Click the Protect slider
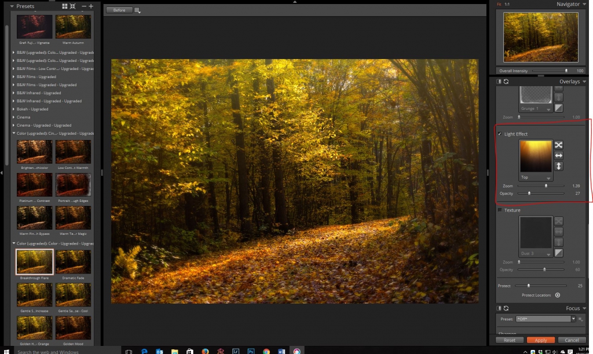The image size is (593, 354). click(541, 286)
